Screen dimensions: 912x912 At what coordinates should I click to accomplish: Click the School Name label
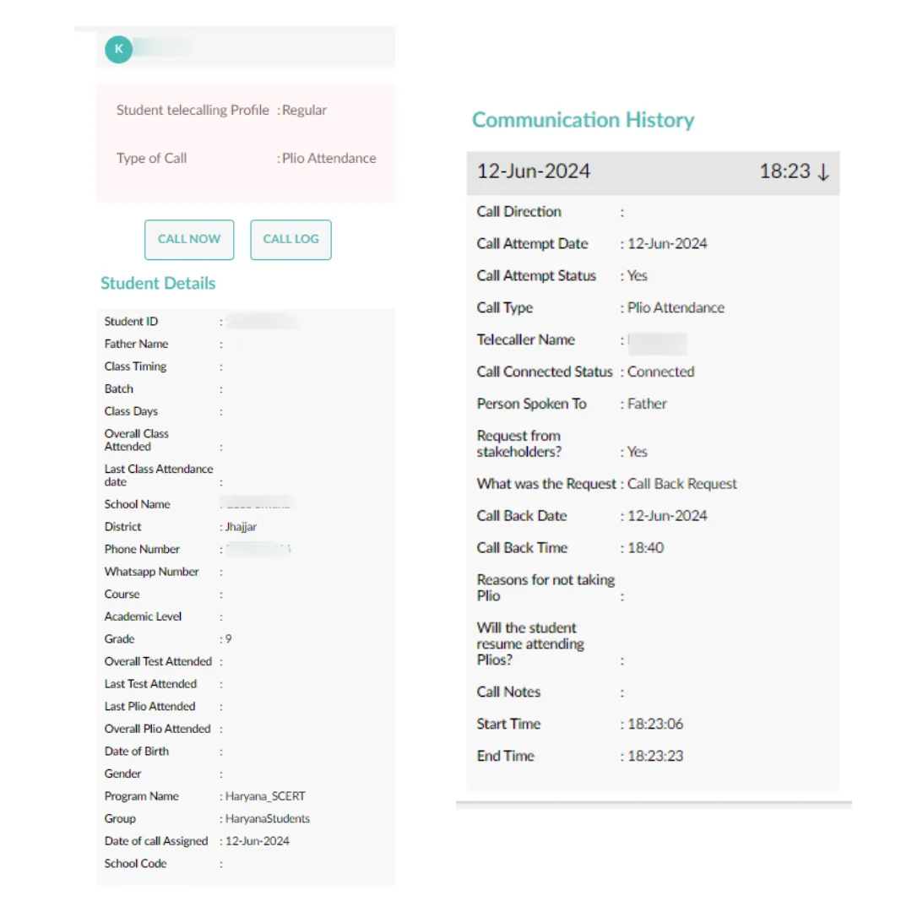click(x=138, y=504)
